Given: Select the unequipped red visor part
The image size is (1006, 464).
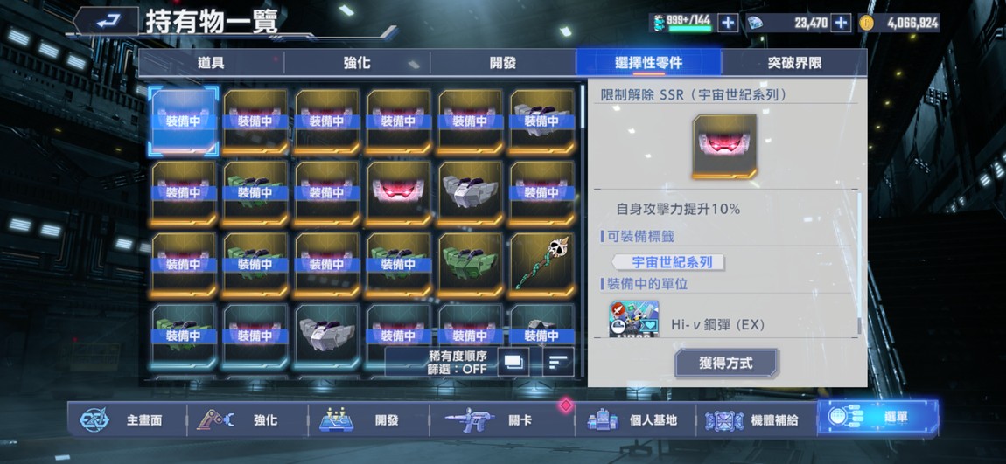Looking at the screenshot, I should (x=399, y=193).
